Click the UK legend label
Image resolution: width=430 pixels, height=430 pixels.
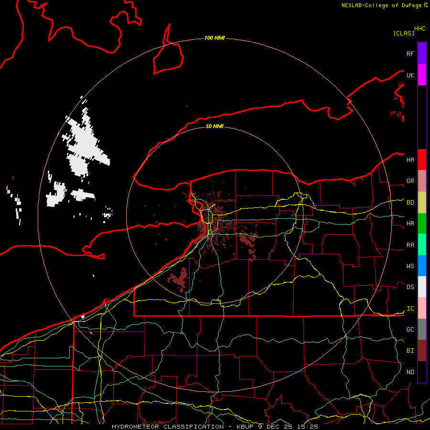coord(410,75)
